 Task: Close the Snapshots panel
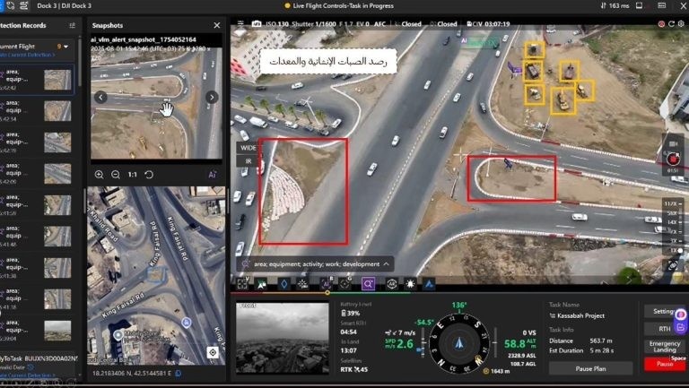pyautogui.click(x=216, y=25)
